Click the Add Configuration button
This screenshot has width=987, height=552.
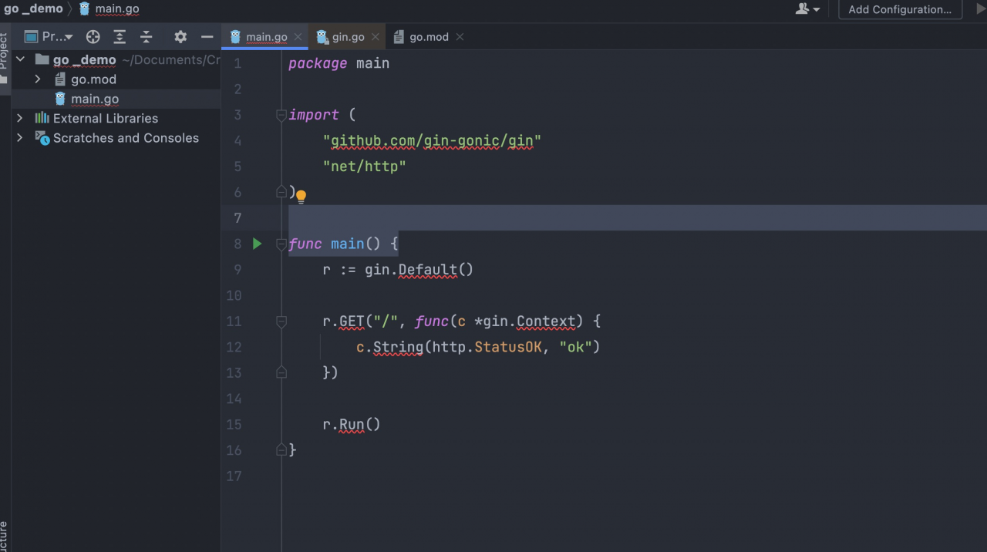pyautogui.click(x=900, y=9)
